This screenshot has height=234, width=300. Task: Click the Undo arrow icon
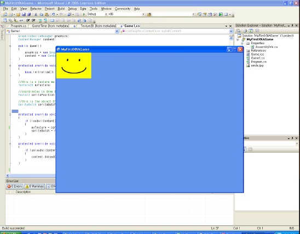(x=54, y=14)
